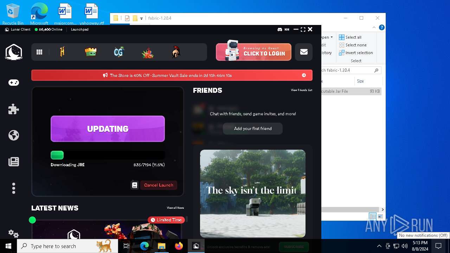Screen dimensions: 450x253
Task: Open the gamepad Play section in sidebar
Action: 14,83
